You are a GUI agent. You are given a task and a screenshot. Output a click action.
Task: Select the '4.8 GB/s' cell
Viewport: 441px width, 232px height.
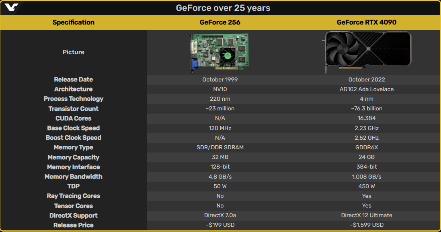(x=220, y=177)
